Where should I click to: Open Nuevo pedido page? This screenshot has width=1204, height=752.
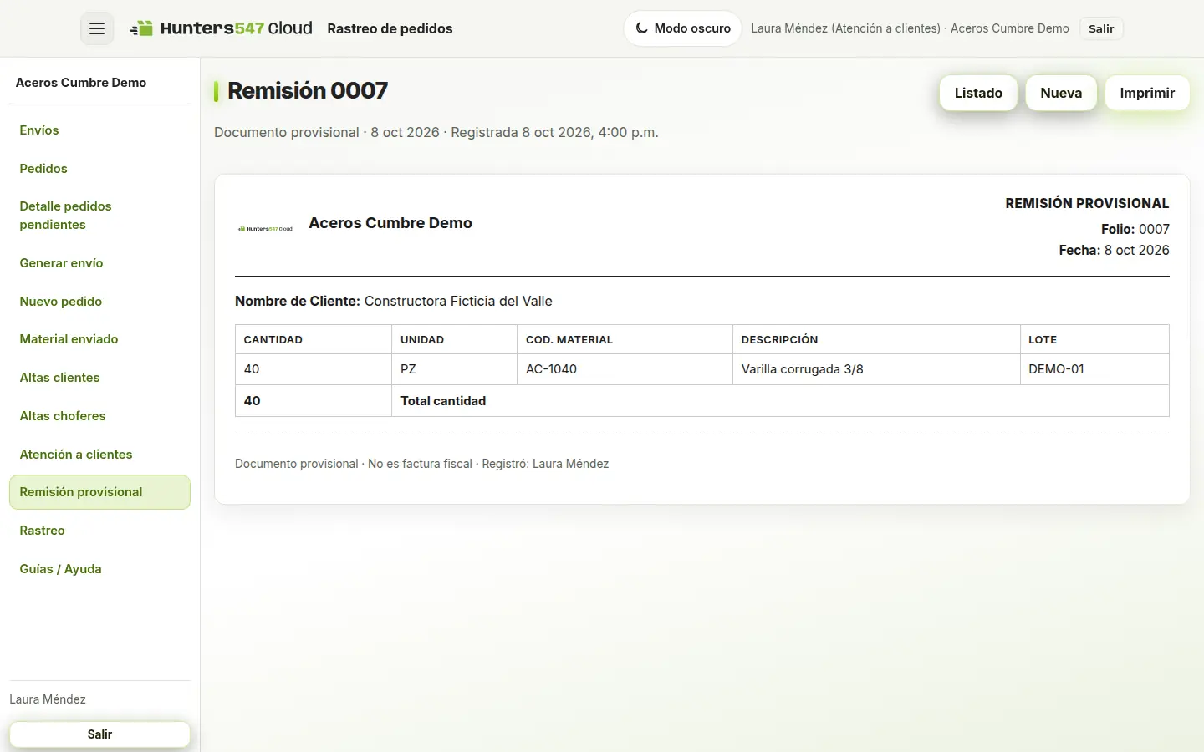tap(99, 302)
